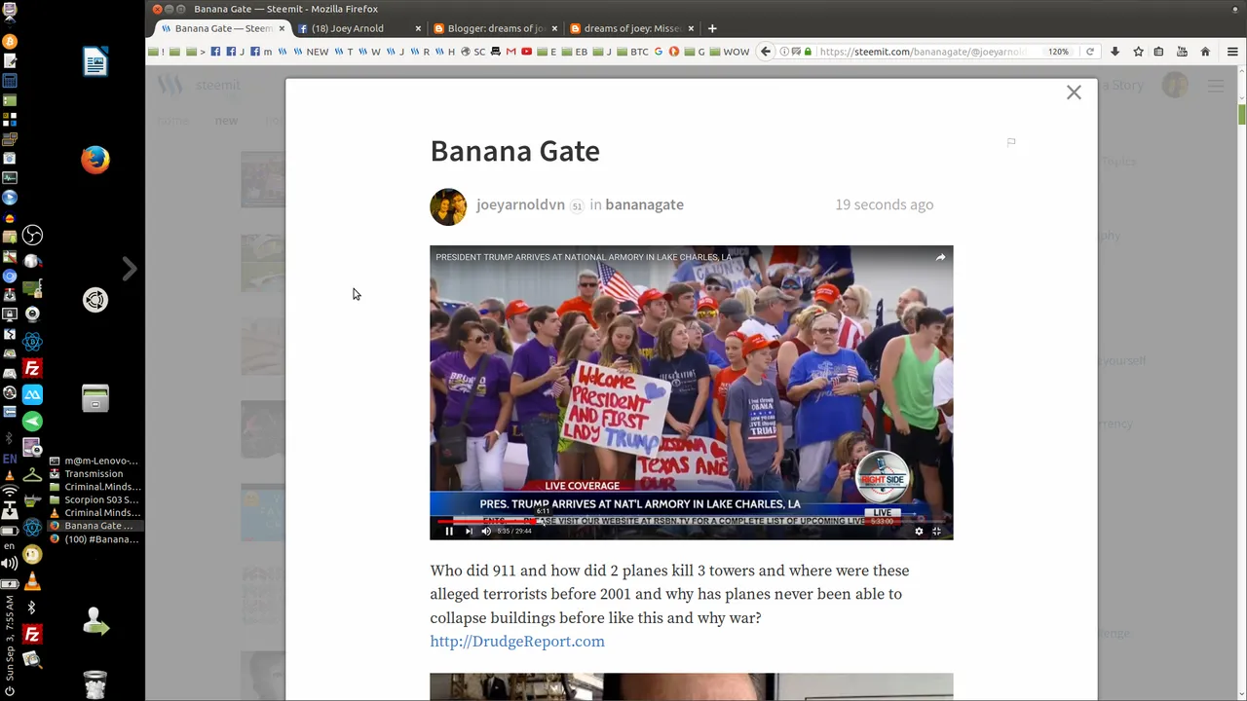The width and height of the screenshot is (1247, 701).
Task: Launch LibreOffice Writer desktop icon
Action: [x=95, y=62]
